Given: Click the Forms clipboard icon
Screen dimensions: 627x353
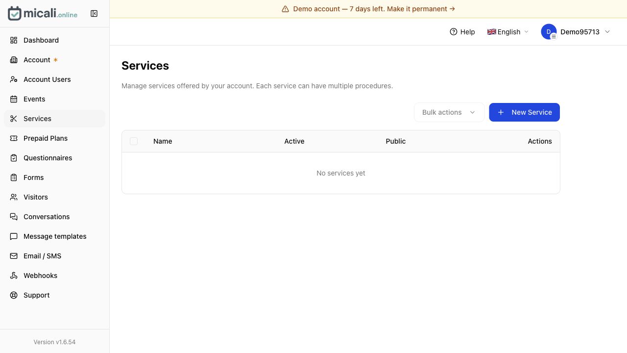Looking at the screenshot, I should [x=14, y=177].
